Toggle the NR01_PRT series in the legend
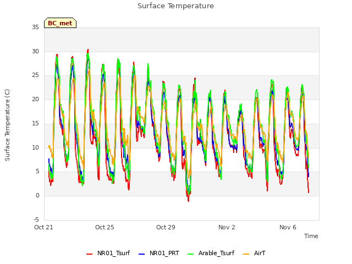The height and width of the screenshot is (264, 352). click(159, 253)
